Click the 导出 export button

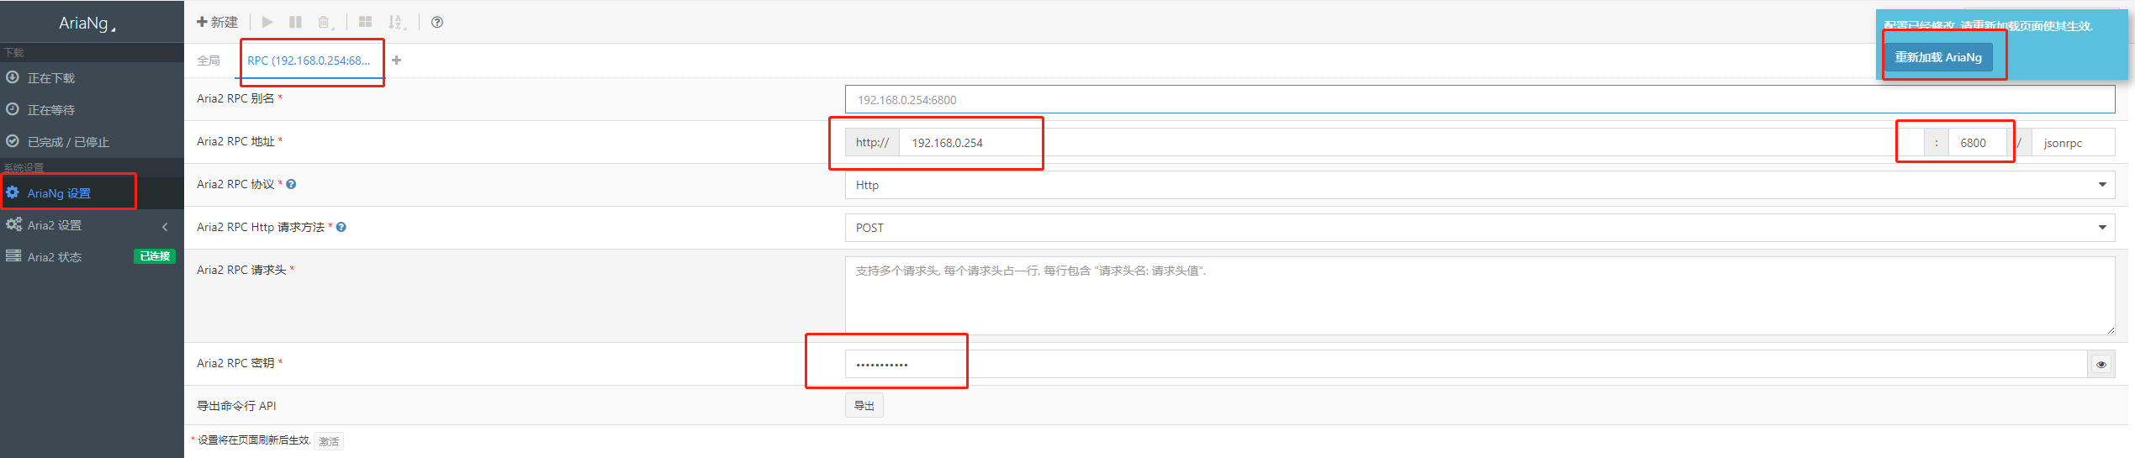tap(864, 406)
